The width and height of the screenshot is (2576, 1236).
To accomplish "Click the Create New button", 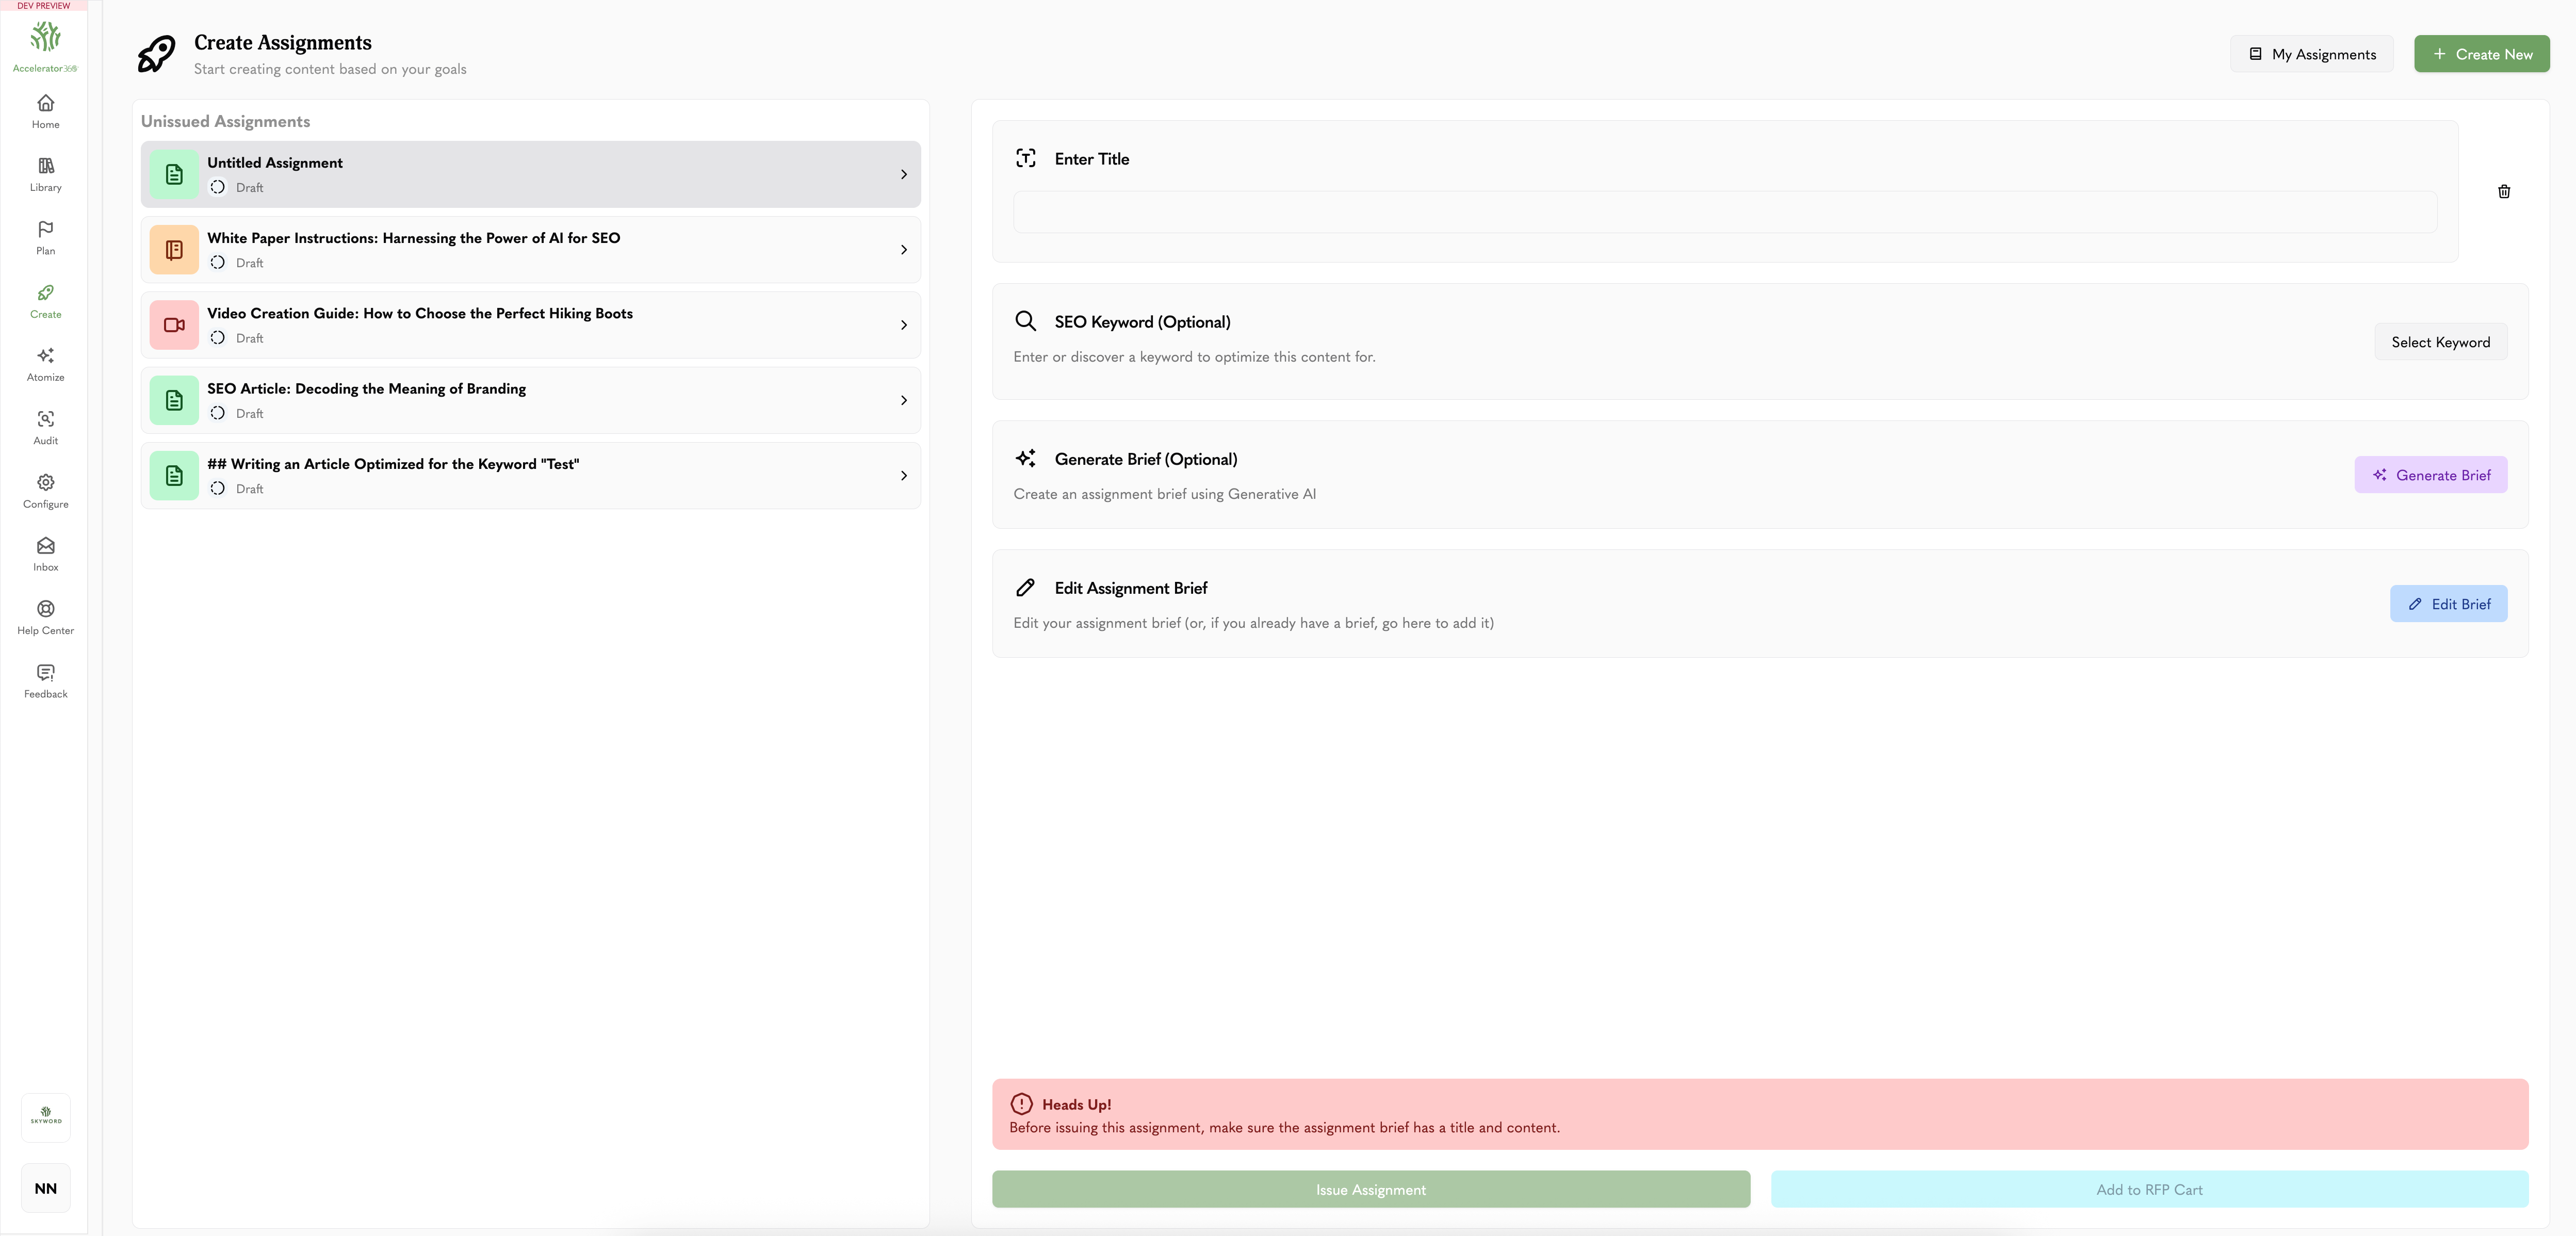I will pyautogui.click(x=2481, y=54).
